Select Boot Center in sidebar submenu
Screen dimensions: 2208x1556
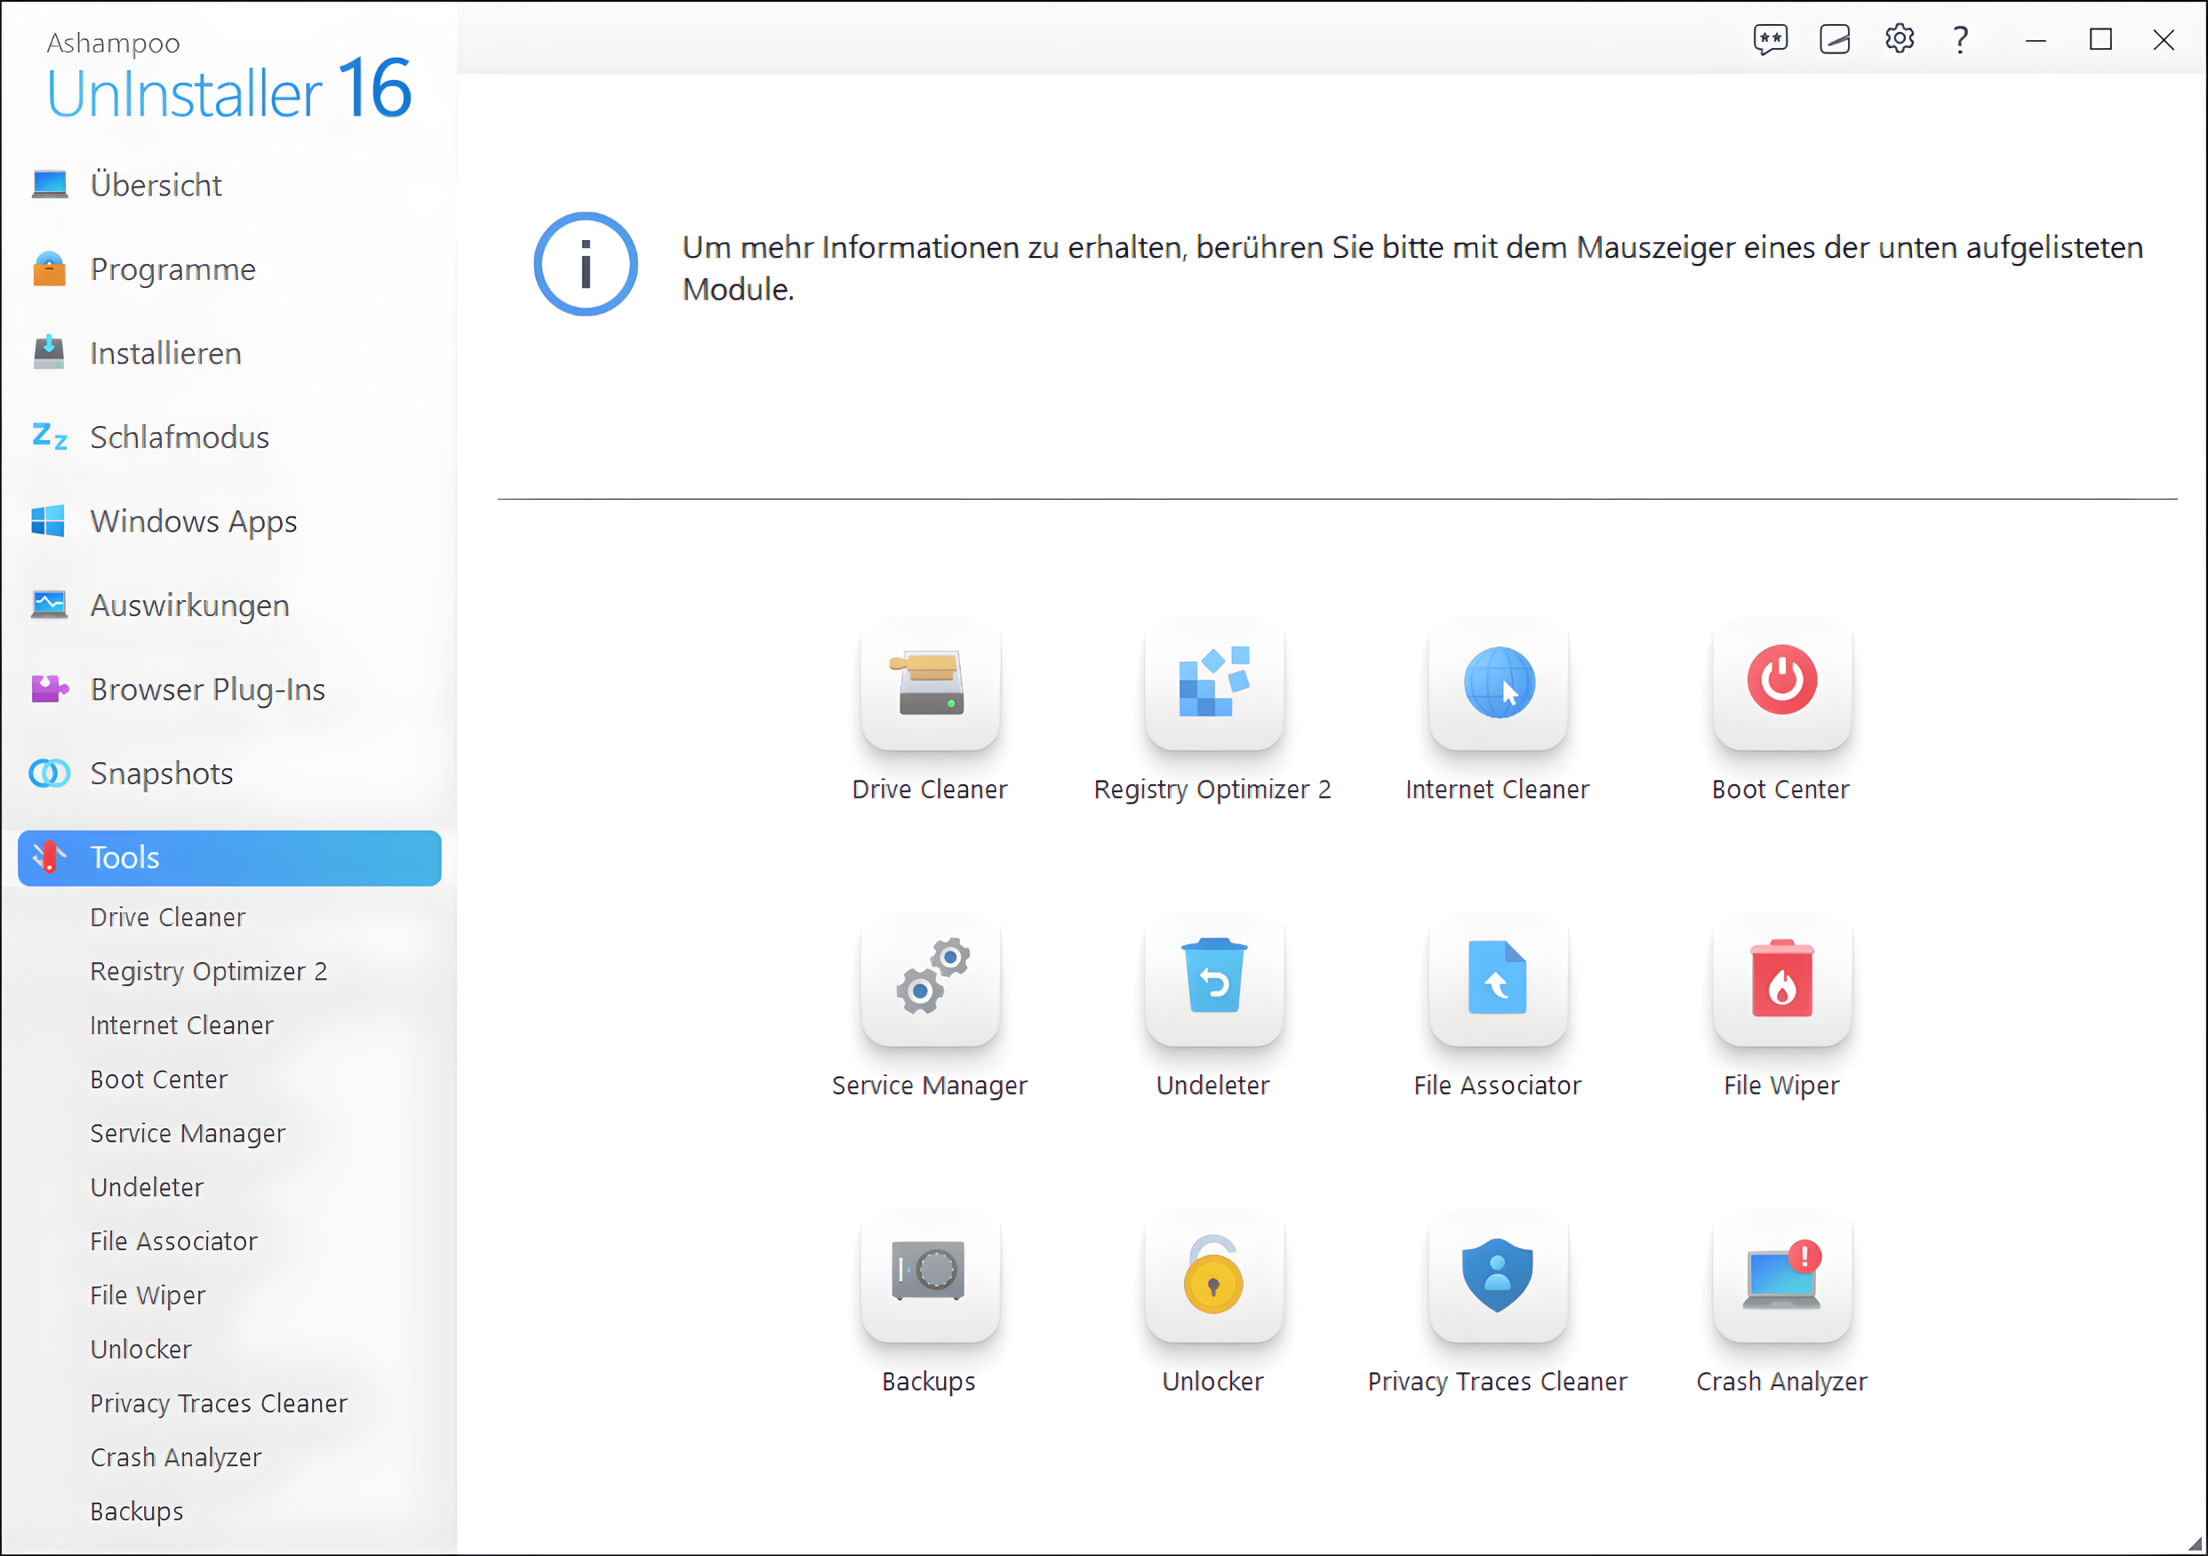point(159,1079)
